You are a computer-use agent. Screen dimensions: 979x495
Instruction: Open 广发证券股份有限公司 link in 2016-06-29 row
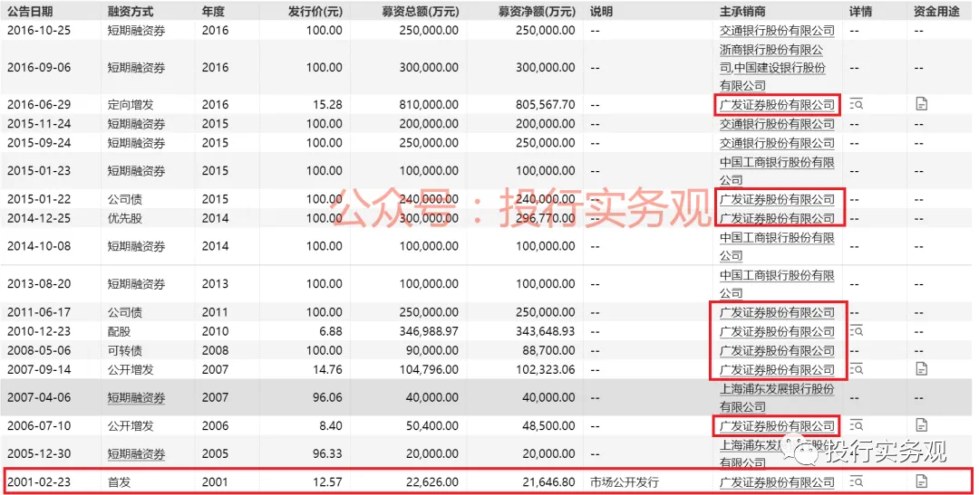coord(777,105)
